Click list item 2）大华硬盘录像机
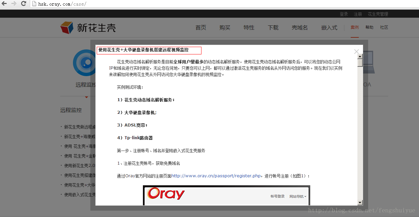This screenshot has width=419, height=217. pyautogui.click(x=137, y=113)
